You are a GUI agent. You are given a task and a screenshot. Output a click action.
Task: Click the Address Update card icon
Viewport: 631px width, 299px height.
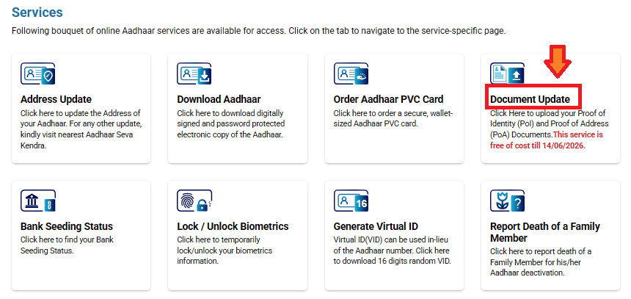point(38,75)
